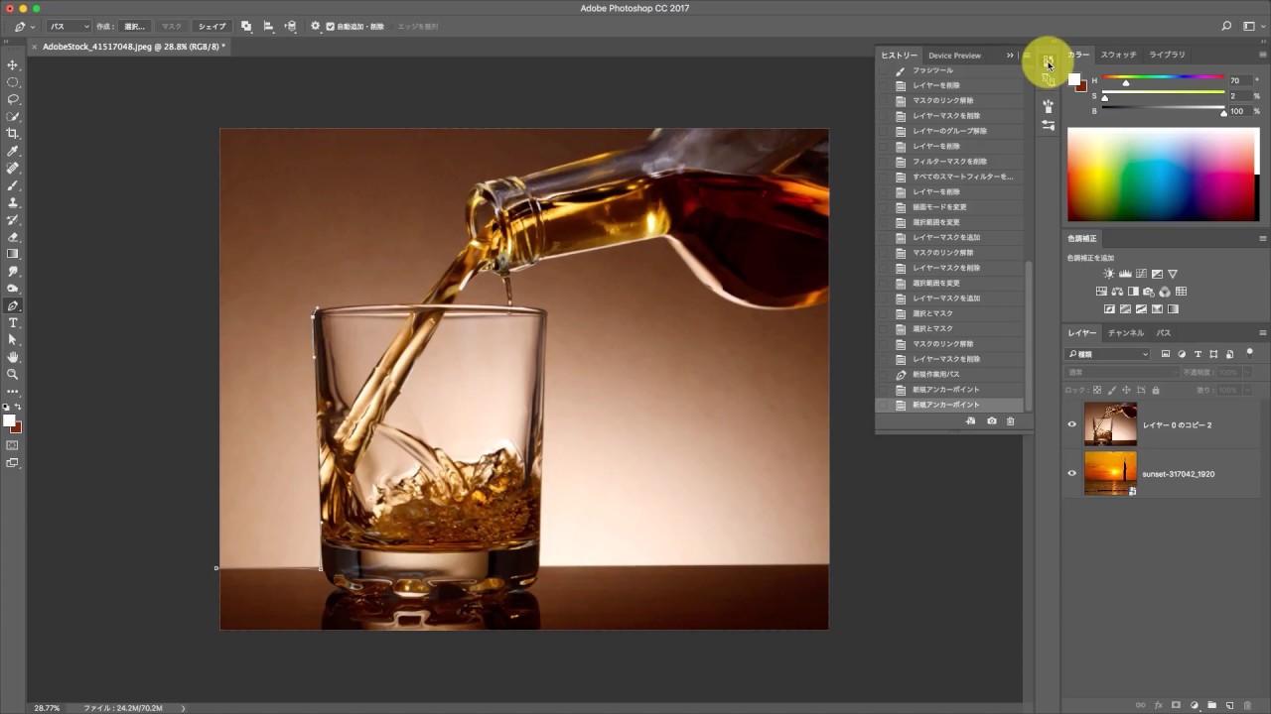The image size is (1271, 714).
Task: Toggle pixel layer filter in Layers panel
Action: pos(1166,354)
